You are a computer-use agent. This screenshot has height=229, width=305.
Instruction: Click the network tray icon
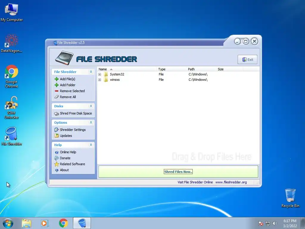point(268,223)
